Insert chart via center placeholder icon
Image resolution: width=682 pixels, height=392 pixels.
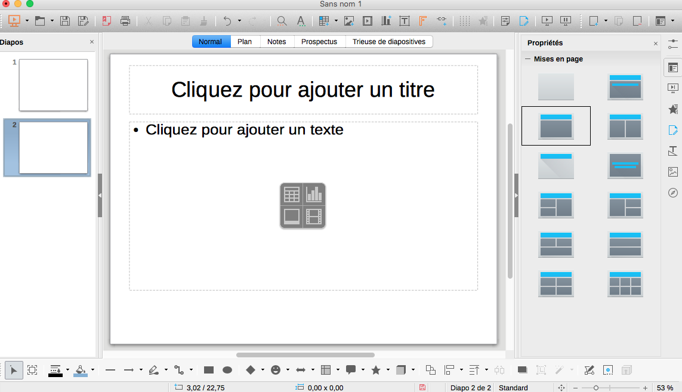(314, 195)
